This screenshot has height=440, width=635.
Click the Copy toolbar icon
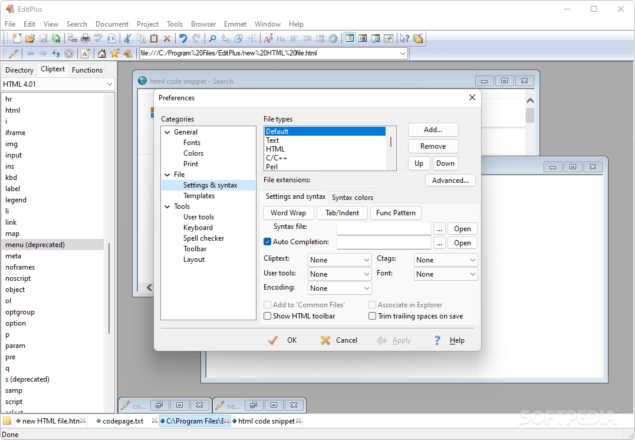click(x=141, y=38)
